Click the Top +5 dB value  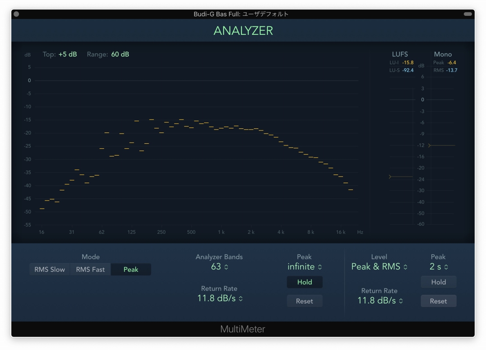[68, 54]
